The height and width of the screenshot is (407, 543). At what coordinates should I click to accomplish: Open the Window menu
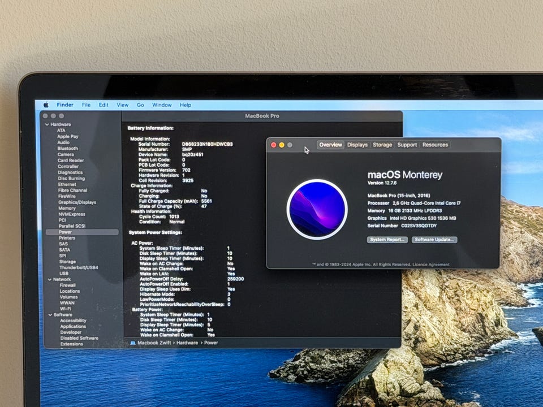tap(162, 105)
